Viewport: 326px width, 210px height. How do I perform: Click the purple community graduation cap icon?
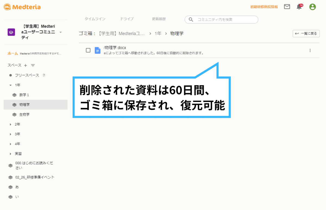(x=11, y=32)
